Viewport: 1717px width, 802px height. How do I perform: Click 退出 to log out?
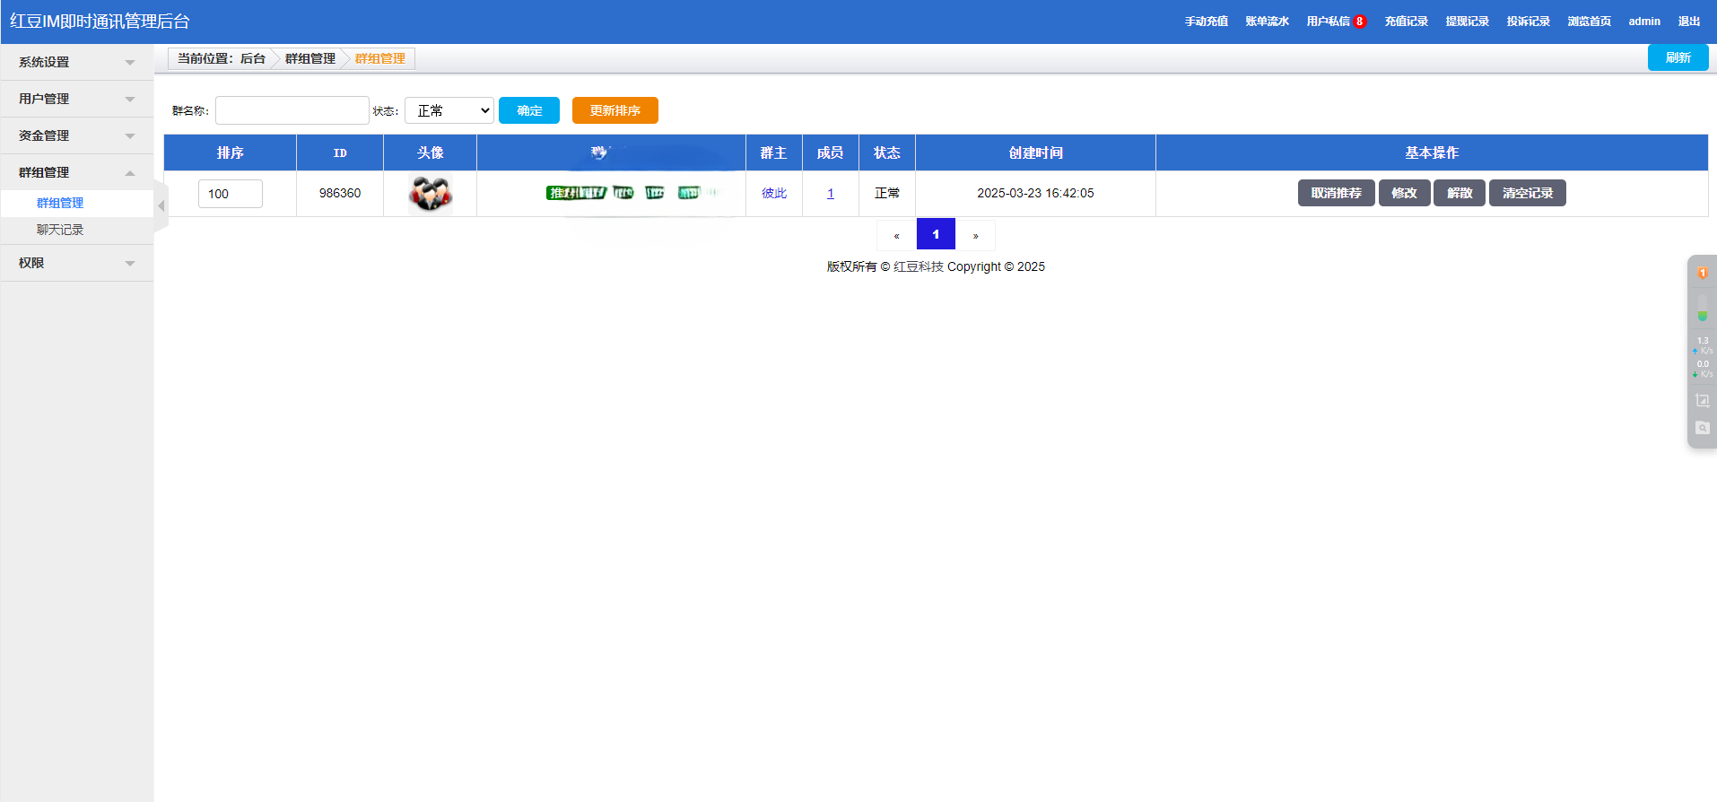pyautogui.click(x=1689, y=22)
